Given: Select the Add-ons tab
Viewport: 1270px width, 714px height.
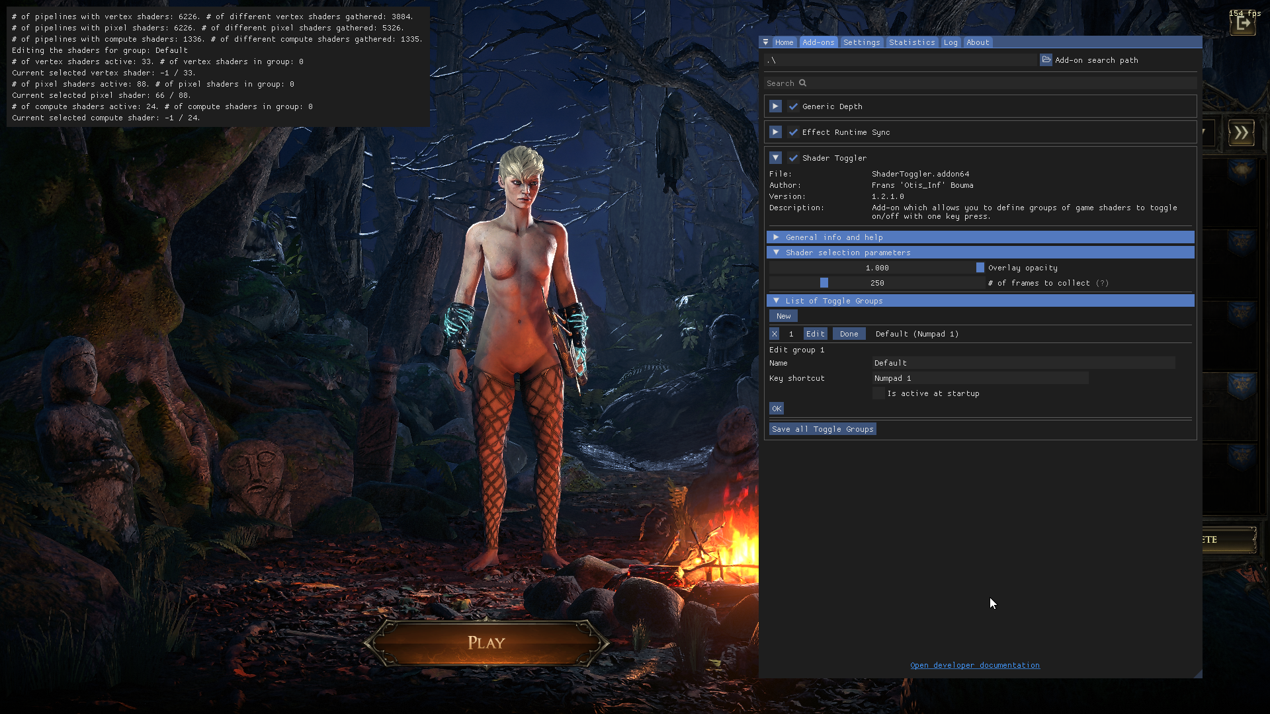Looking at the screenshot, I should 819,42.
